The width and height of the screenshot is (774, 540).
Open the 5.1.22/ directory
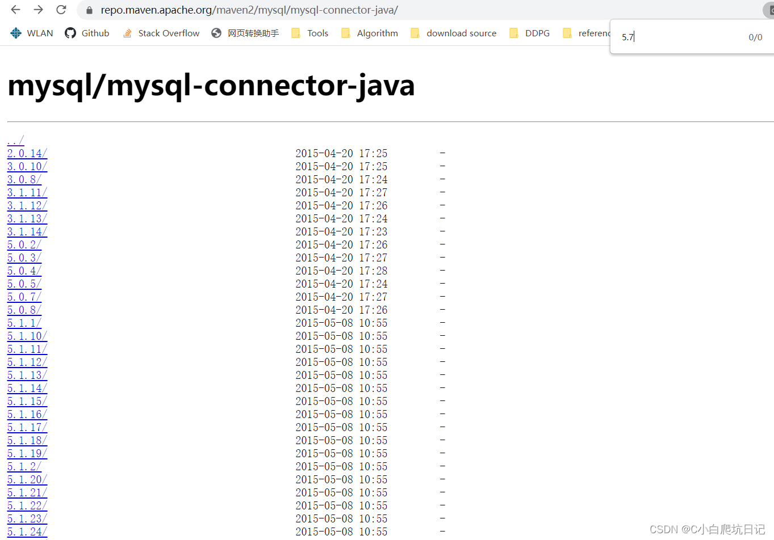(x=27, y=505)
